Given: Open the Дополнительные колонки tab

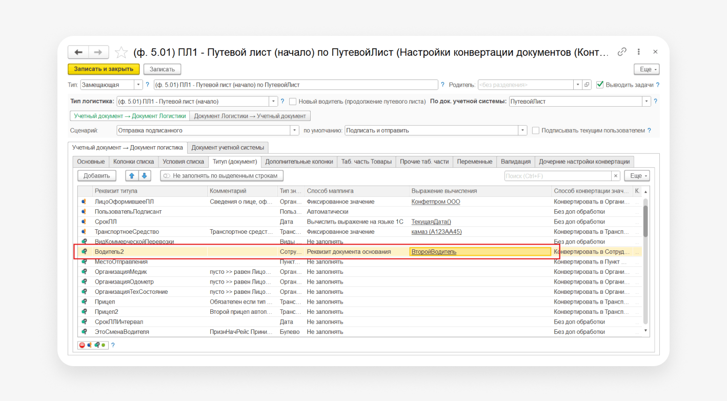Looking at the screenshot, I should [x=299, y=162].
